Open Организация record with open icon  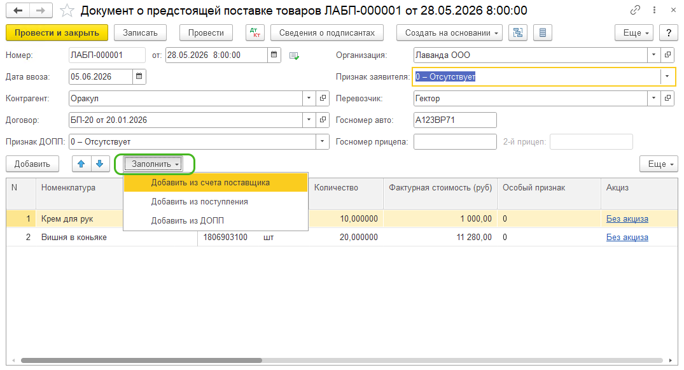667,55
